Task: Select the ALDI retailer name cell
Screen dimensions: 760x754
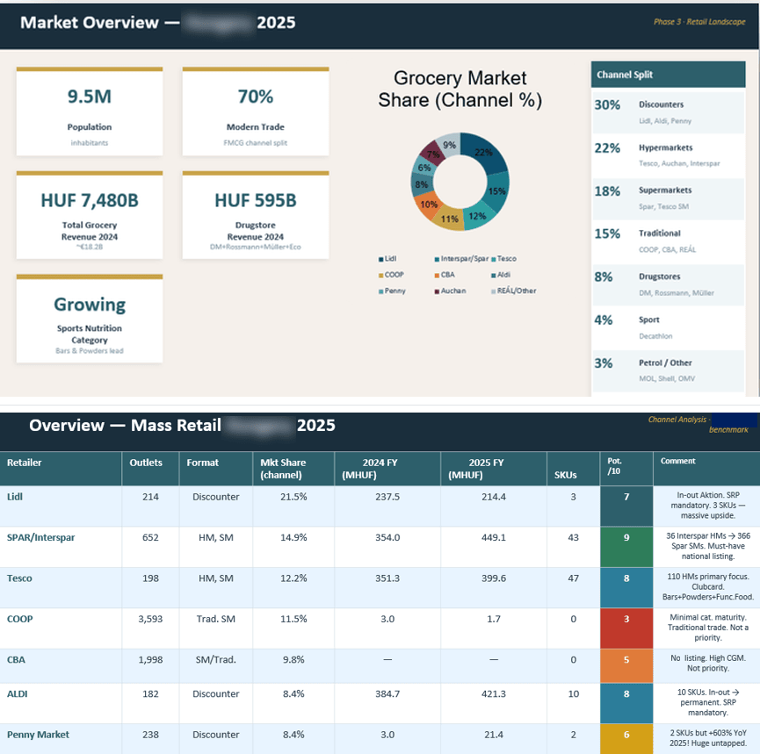Action: (x=61, y=703)
